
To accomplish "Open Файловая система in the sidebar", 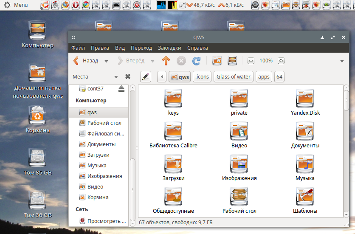I will 99,134.
